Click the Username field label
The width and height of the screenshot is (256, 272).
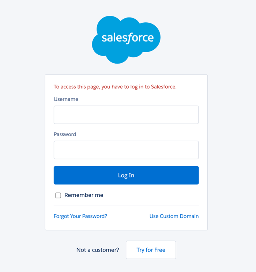pyautogui.click(x=66, y=99)
